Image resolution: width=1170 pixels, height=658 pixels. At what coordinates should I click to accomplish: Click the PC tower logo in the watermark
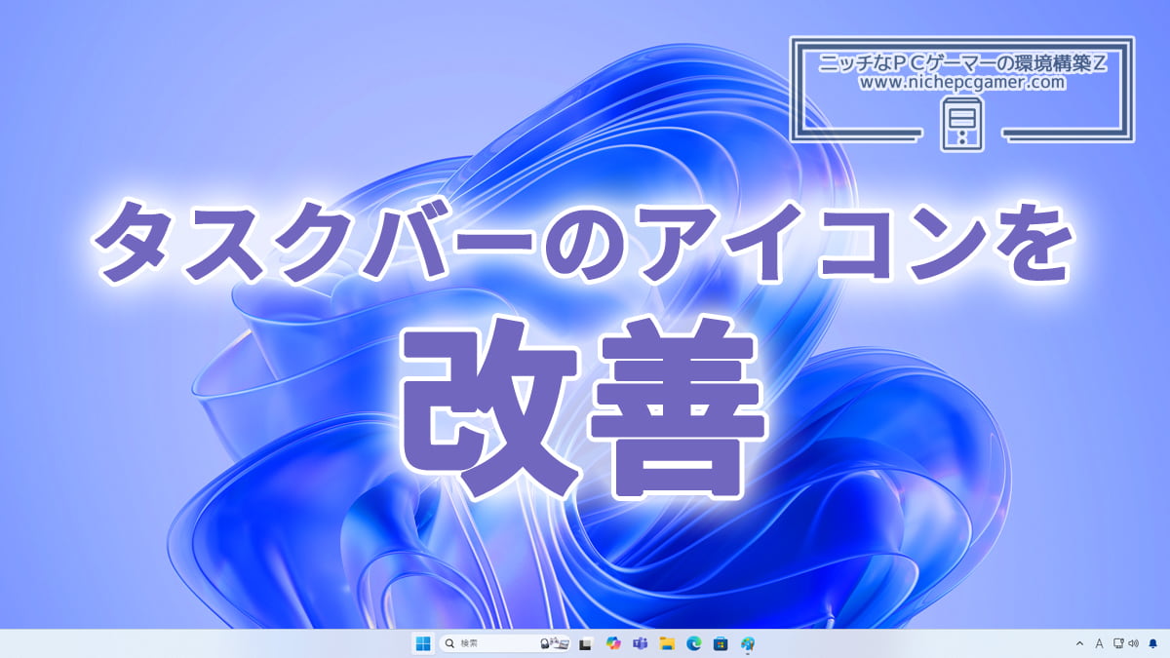tap(961, 127)
